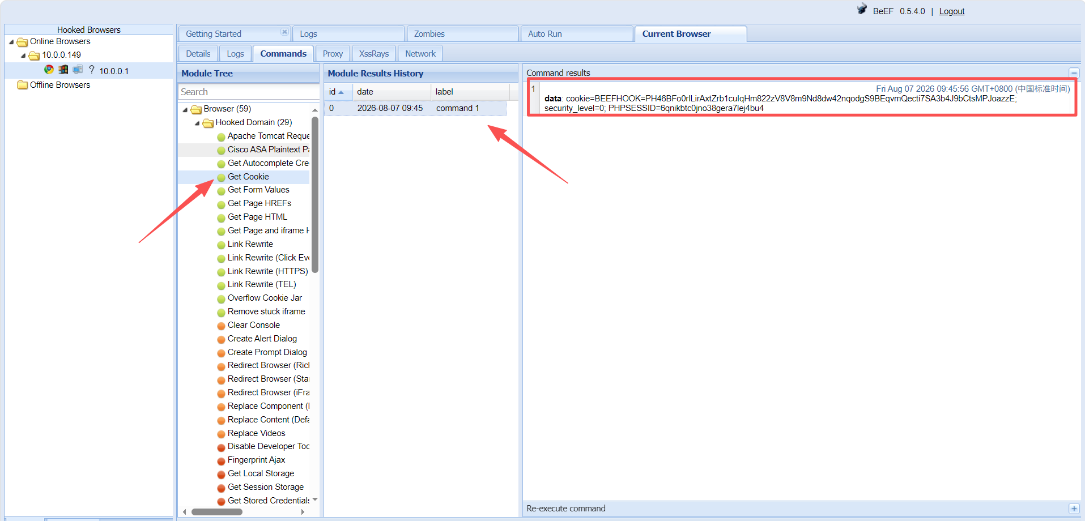The height and width of the screenshot is (521, 1085).
Task: Open the Getting Started tab
Action: pyautogui.click(x=234, y=34)
